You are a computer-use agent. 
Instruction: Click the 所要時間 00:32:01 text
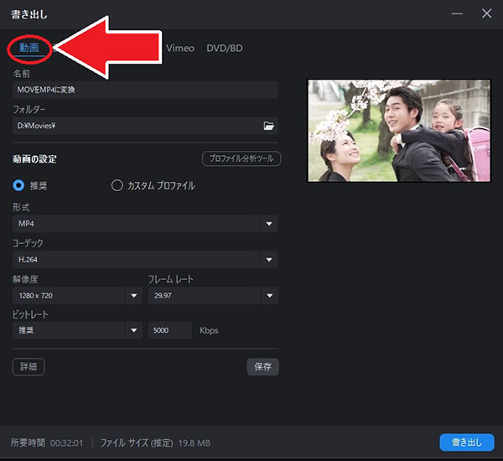point(47,443)
